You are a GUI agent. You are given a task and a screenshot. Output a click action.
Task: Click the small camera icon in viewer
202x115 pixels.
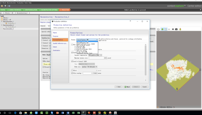pos(173,29)
